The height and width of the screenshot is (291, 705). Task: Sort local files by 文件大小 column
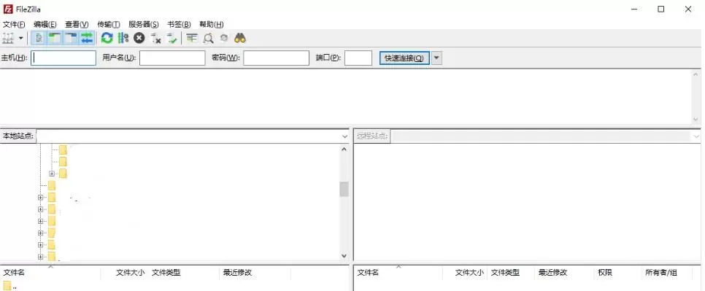coord(130,273)
